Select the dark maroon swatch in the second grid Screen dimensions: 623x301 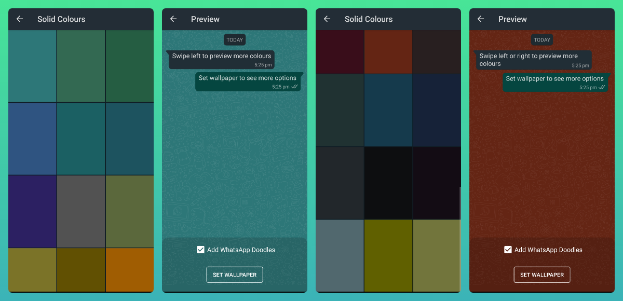click(x=338, y=51)
